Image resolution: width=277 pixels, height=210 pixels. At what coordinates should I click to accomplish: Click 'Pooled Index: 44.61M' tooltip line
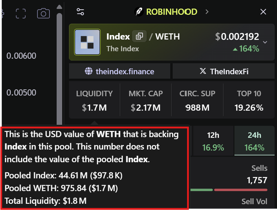pyautogui.click(x=64, y=175)
